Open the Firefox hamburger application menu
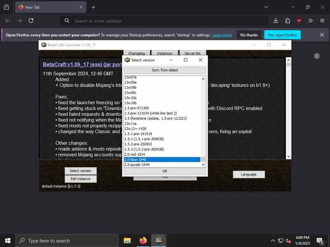Viewport: 330px width, 247px height. pos(322,21)
